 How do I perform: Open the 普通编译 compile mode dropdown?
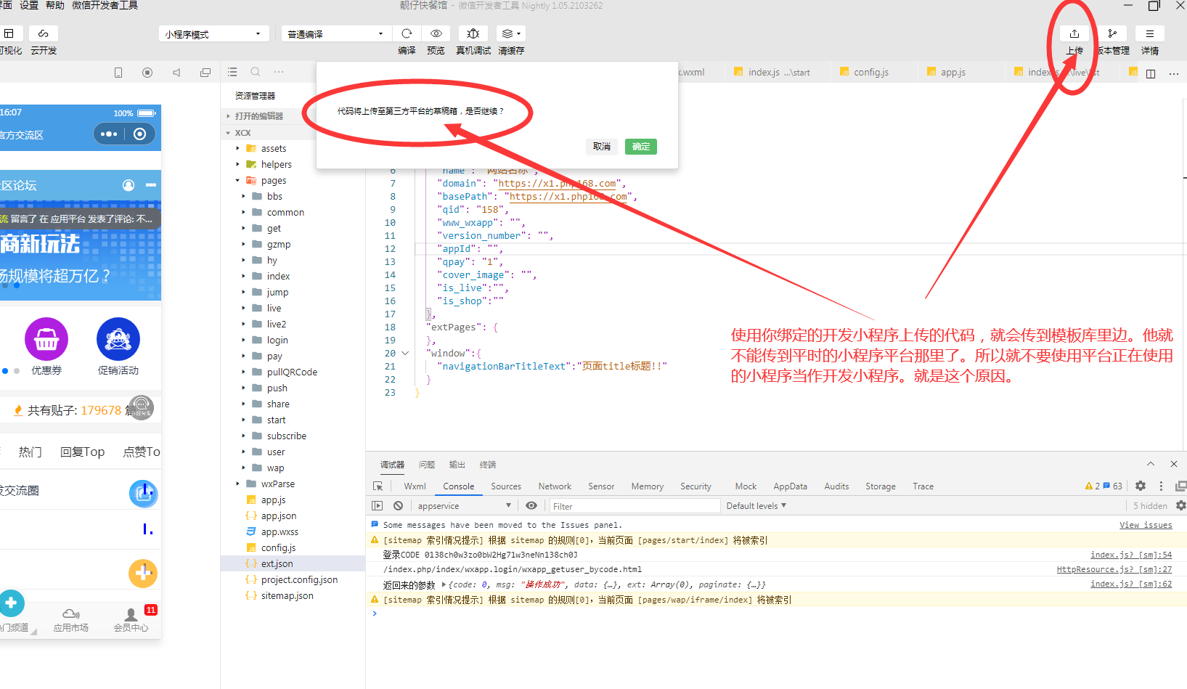pos(335,34)
